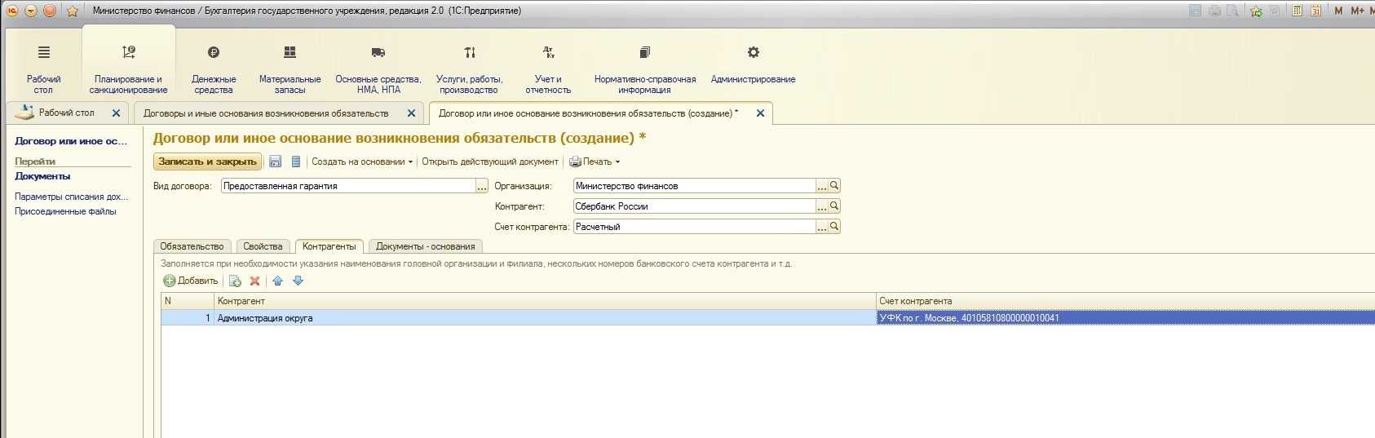Click the Контрагент column header

pos(545,301)
